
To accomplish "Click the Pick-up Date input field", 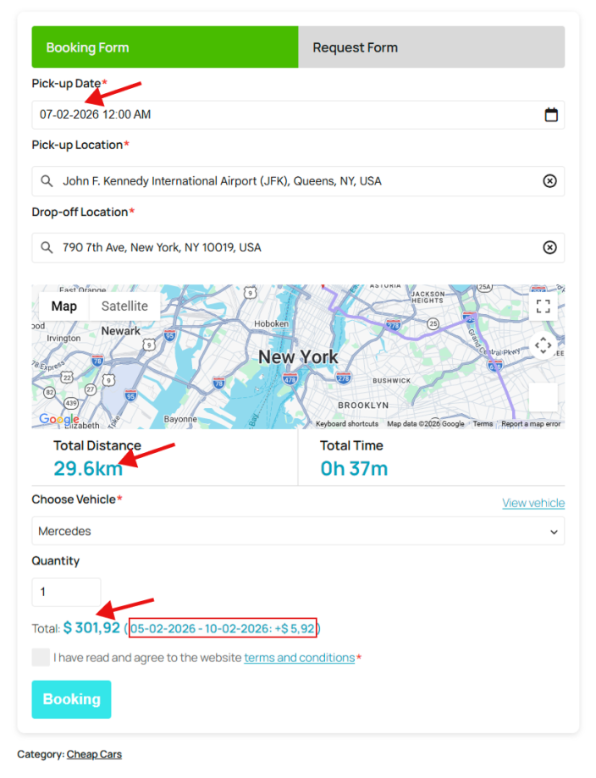I will click(279, 115).
